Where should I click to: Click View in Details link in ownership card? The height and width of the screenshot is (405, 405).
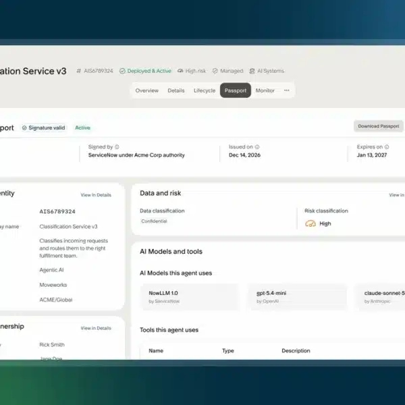click(x=96, y=328)
